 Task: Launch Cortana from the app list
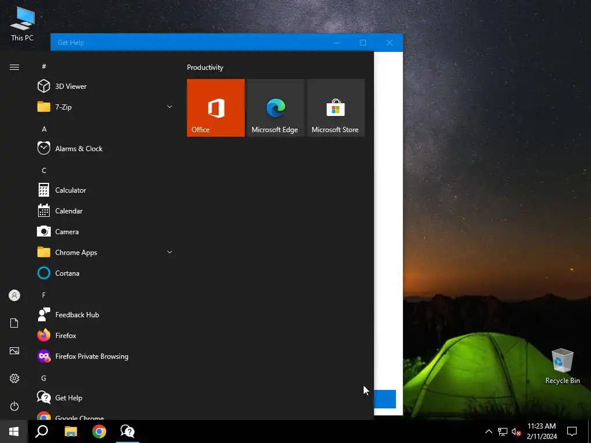(x=106, y=273)
